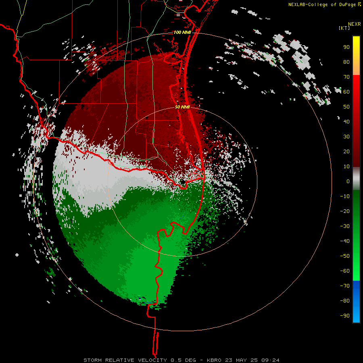Click the 50 value on the velocity scale
363x363 pixels.
coord(346,107)
